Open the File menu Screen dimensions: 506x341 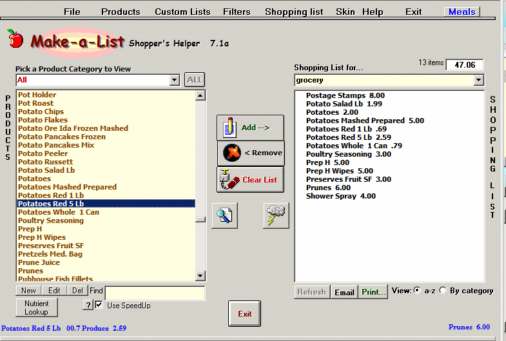72,12
